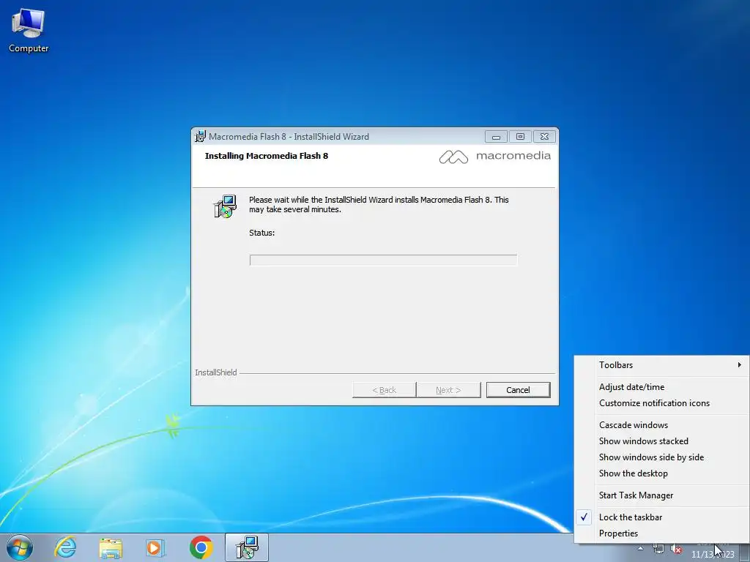
Task: Click the installer title bar icon
Action: 200,136
